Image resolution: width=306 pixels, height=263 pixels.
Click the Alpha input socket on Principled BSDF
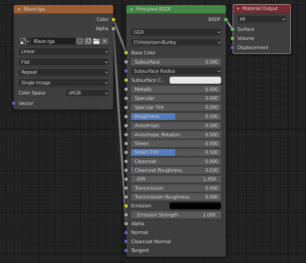(x=126, y=224)
